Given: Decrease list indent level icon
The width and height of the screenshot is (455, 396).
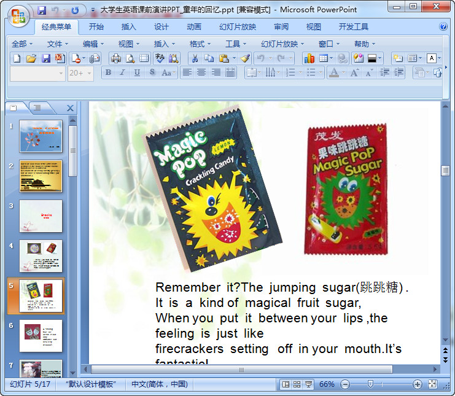Looking at the screenshot, I should click(x=385, y=73).
